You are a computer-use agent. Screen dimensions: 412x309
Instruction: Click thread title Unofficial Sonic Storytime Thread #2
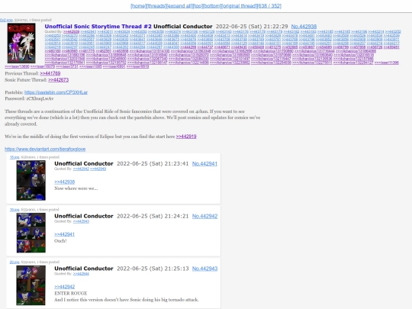pos(98,27)
